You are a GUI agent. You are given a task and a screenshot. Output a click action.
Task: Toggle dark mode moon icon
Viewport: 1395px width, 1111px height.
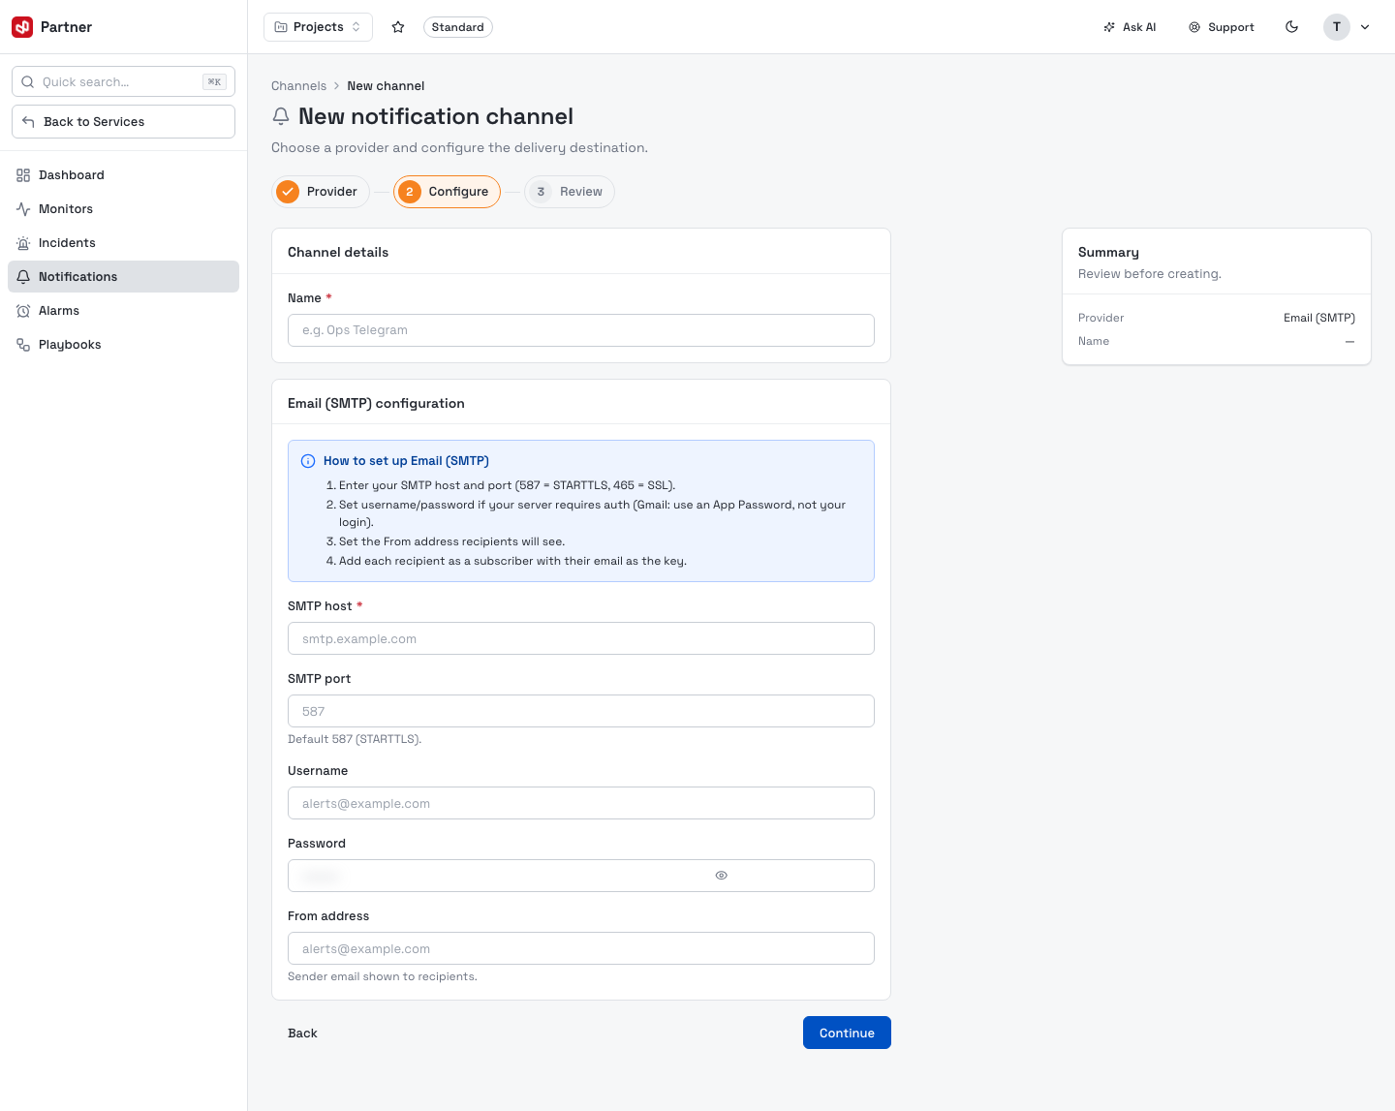coord(1291,27)
